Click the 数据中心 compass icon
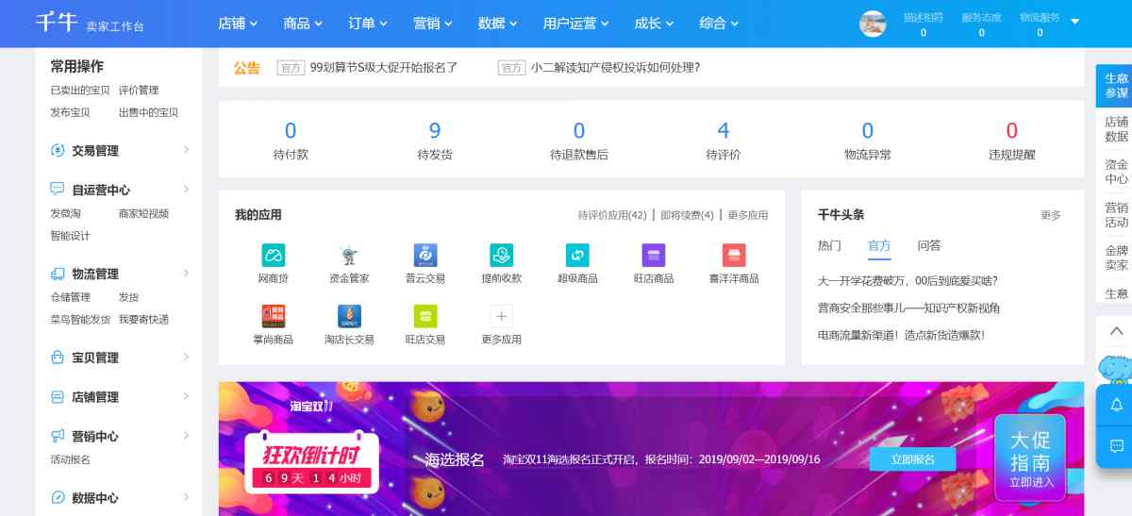 click(x=57, y=498)
